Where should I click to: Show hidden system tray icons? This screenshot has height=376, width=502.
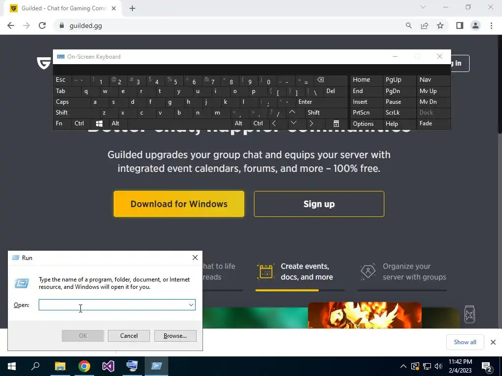click(x=403, y=366)
